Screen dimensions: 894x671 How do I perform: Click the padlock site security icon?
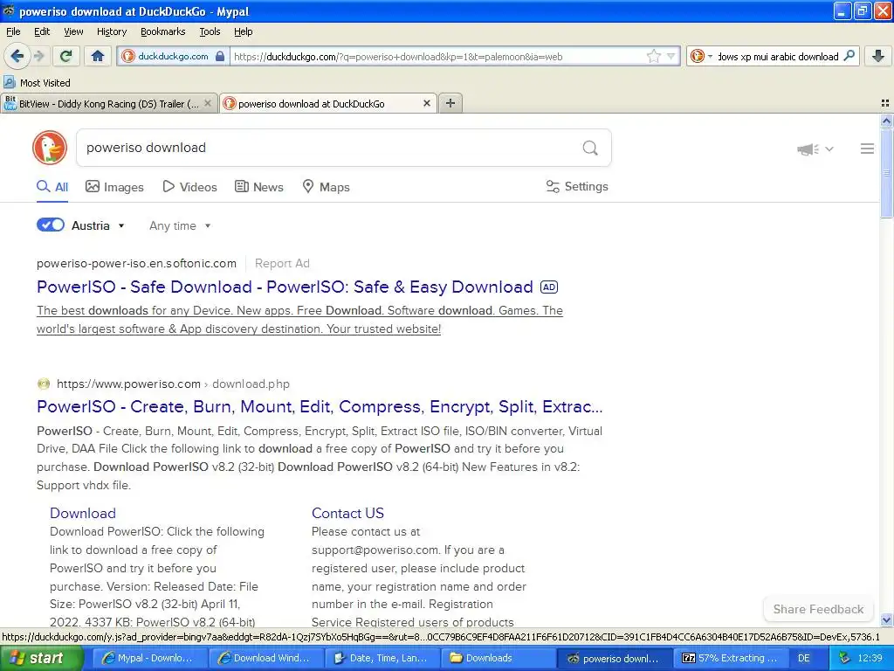pos(220,57)
